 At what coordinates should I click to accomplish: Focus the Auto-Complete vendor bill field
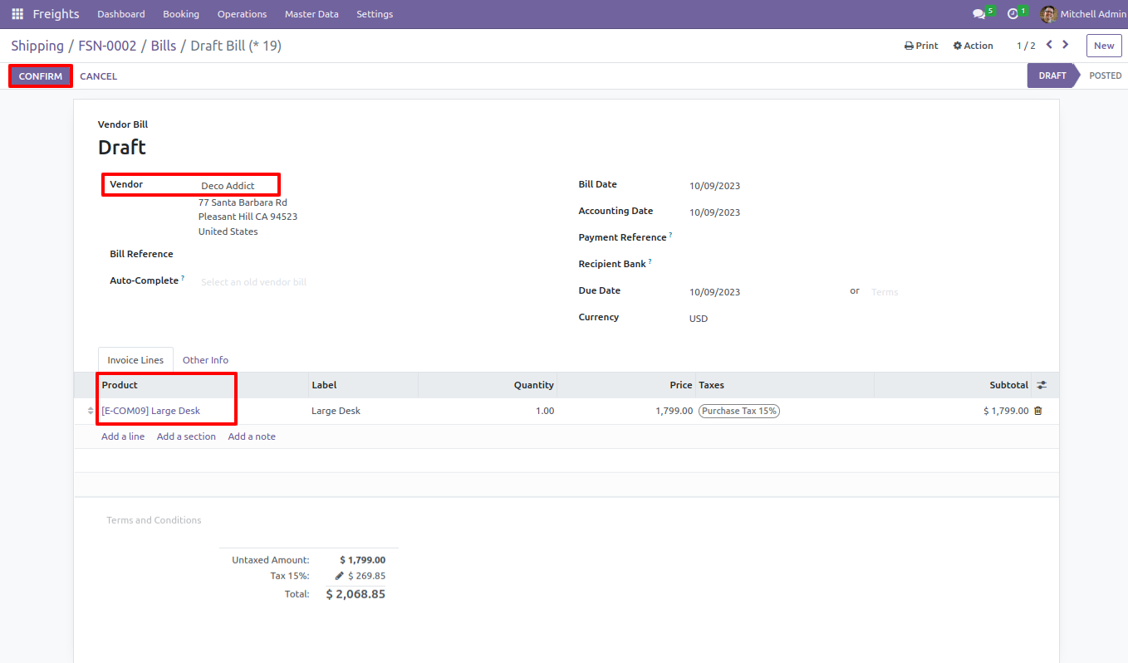365,282
